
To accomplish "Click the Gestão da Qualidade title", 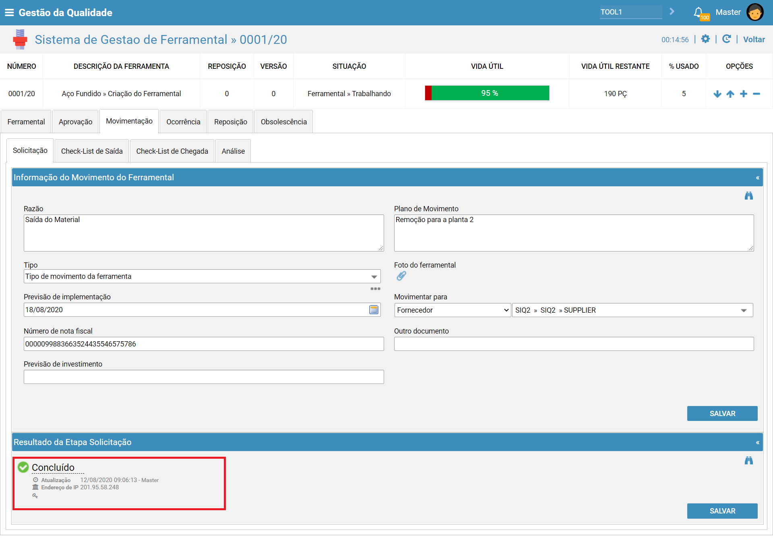I will coord(65,12).
